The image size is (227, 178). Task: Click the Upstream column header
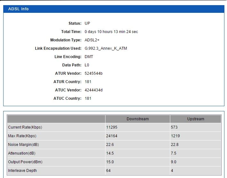coord(196,119)
